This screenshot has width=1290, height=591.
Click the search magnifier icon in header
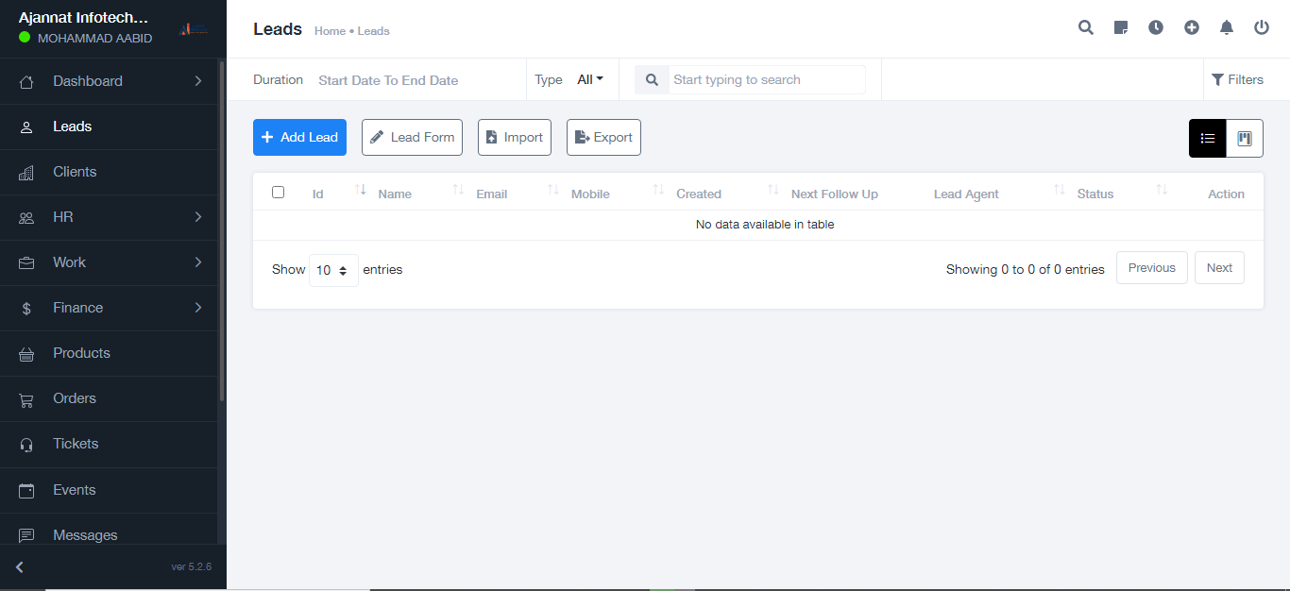pos(1086,28)
